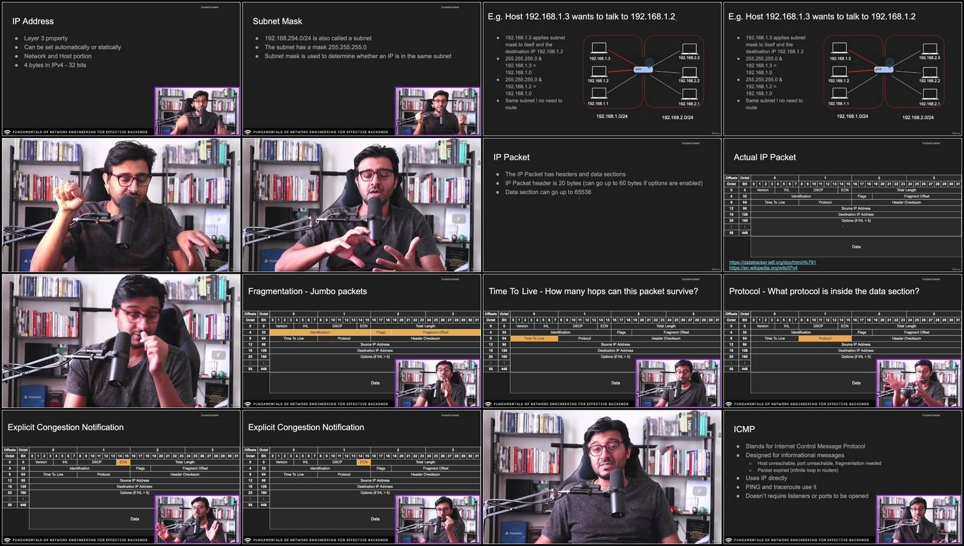The image size is (964, 546).
Task: Click Wi-Fi icon on IP Address slide banner
Action: (x=7, y=132)
